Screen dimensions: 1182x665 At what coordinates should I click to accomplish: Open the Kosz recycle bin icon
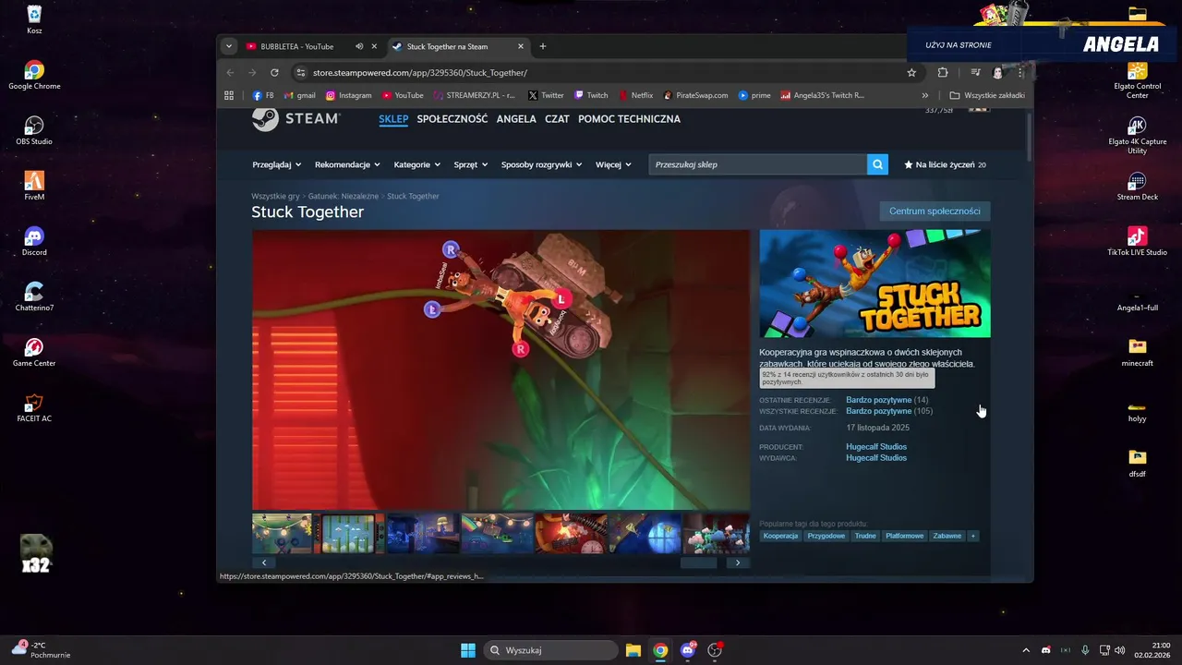(x=34, y=19)
